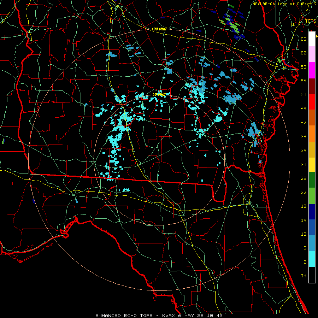Click the "50 NMI" range ring label
This screenshot has height=318, width=318.
159,94
